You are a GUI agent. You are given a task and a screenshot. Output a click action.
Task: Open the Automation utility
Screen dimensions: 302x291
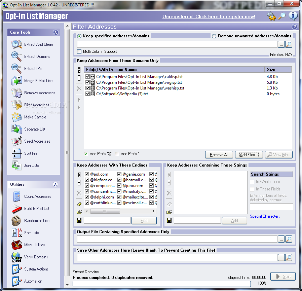27,281
